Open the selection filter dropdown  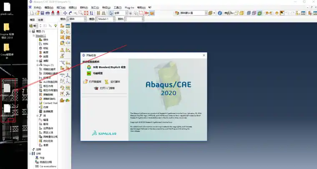(121, 13)
